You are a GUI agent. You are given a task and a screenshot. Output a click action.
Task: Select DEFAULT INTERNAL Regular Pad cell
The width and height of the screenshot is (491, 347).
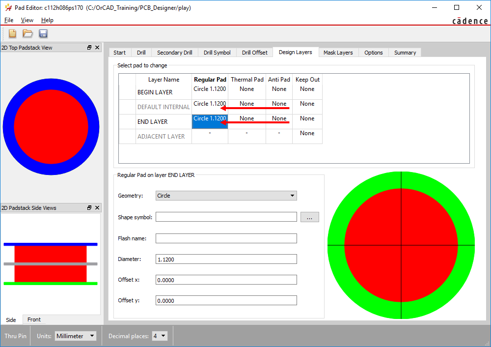coord(210,107)
